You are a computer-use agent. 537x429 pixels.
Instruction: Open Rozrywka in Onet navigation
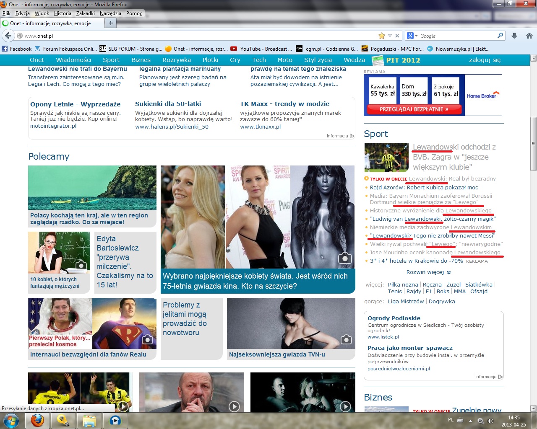(x=177, y=60)
